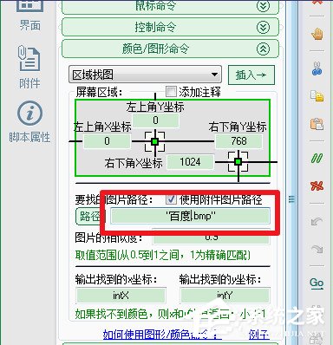
Task: Open the 如何使用图形/颜色命令 help link
Action: point(162,335)
